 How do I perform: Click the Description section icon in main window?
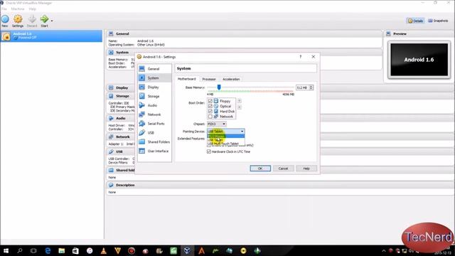(111, 185)
